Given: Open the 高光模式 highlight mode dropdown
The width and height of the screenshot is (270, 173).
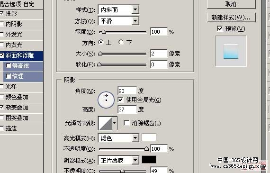Looking at the screenshot, I should (x=118, y=138).
